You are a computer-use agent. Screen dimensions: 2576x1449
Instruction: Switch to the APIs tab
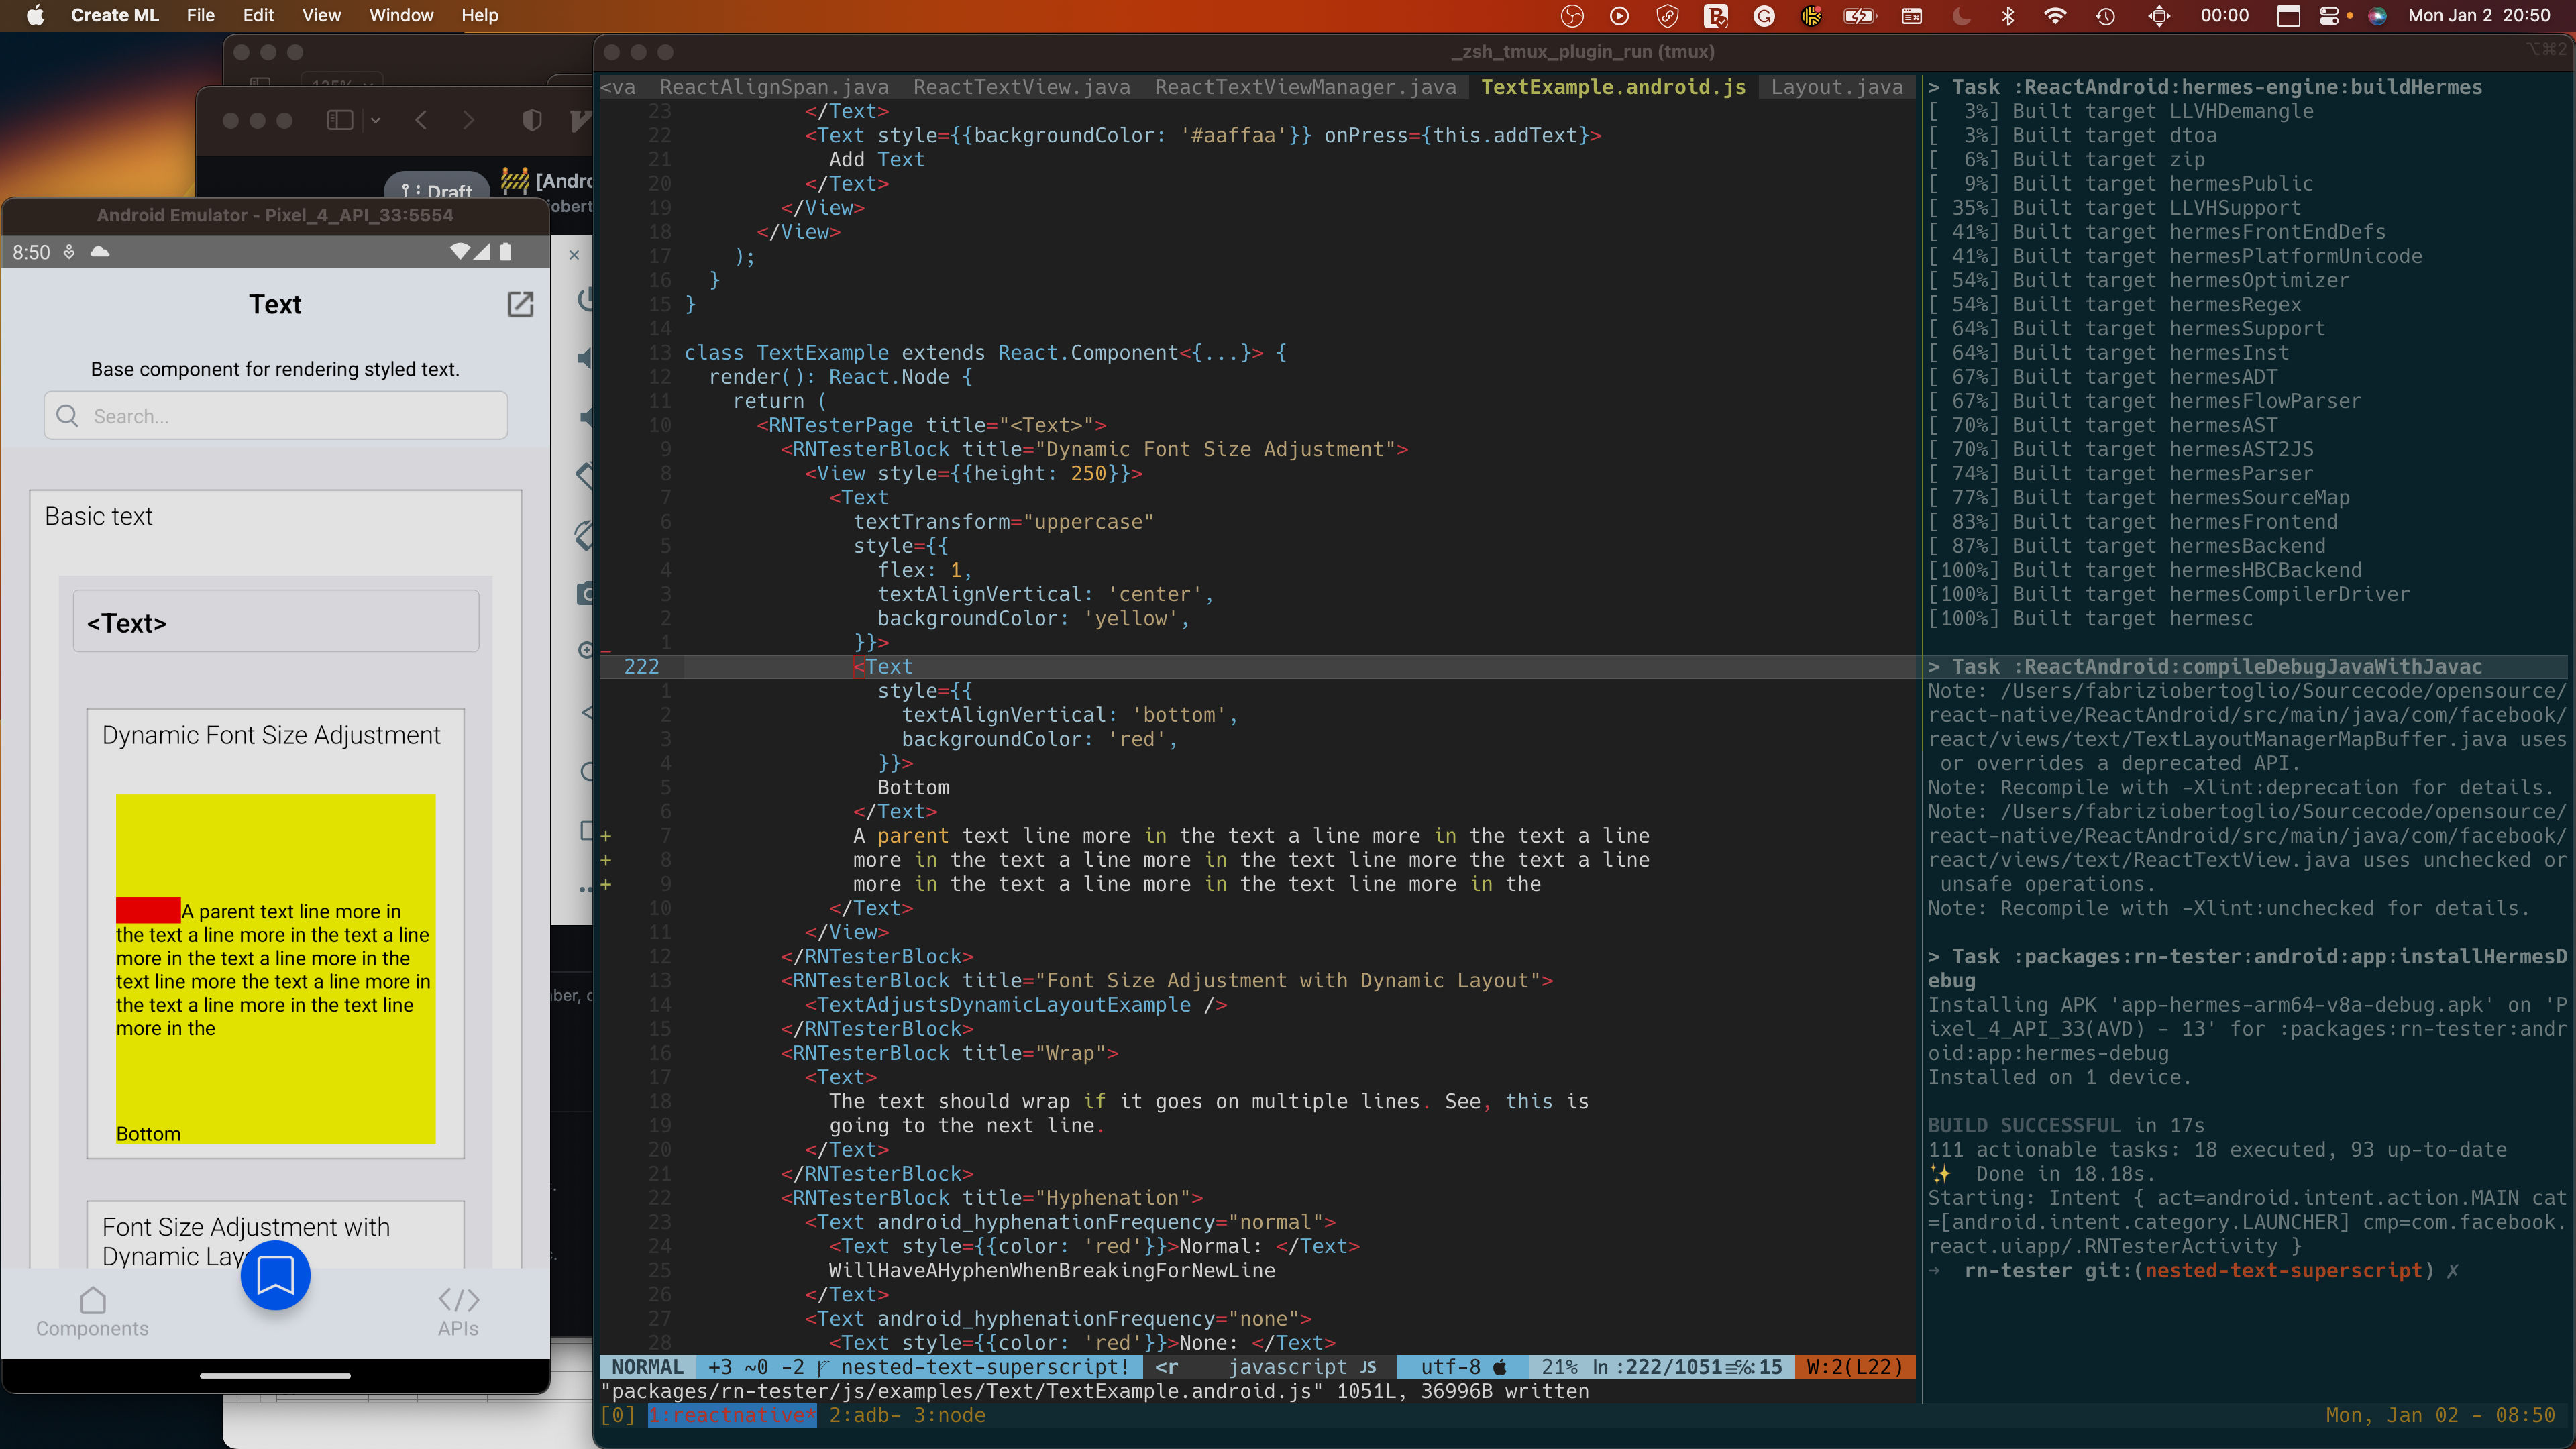pyautogui.click(x=458, y=1311)
